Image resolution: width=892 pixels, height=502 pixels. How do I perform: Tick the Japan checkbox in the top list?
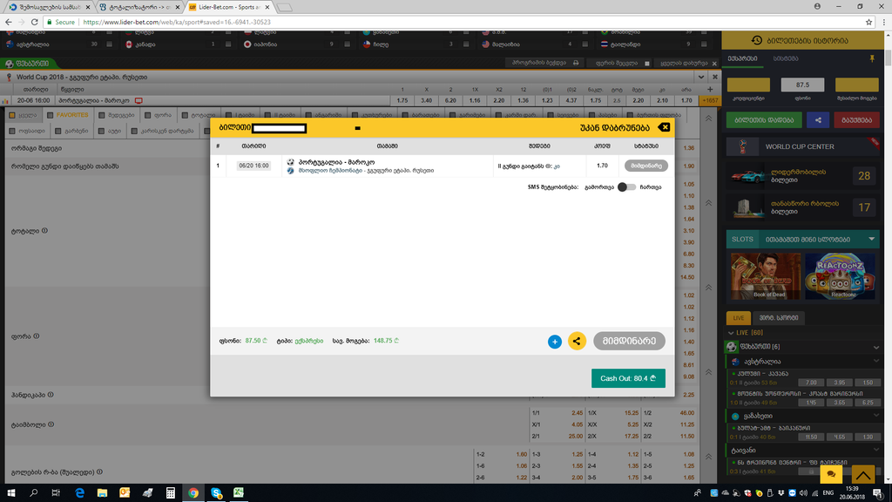[347, 44]
